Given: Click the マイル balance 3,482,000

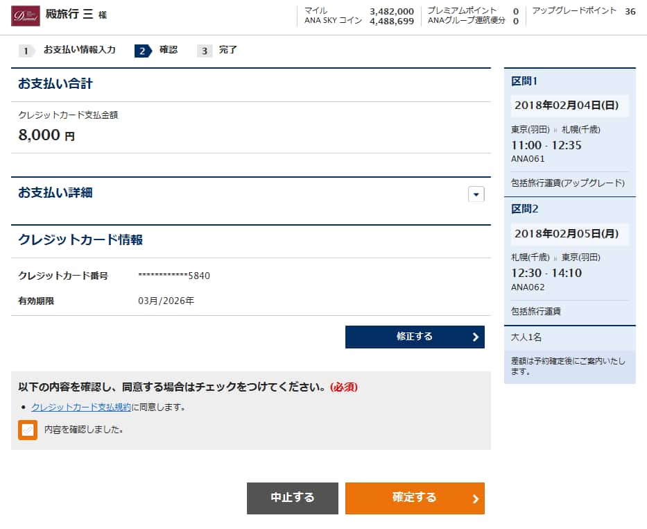Looking at the screenshot, I should pyautogui.click(x=392, y=11).
